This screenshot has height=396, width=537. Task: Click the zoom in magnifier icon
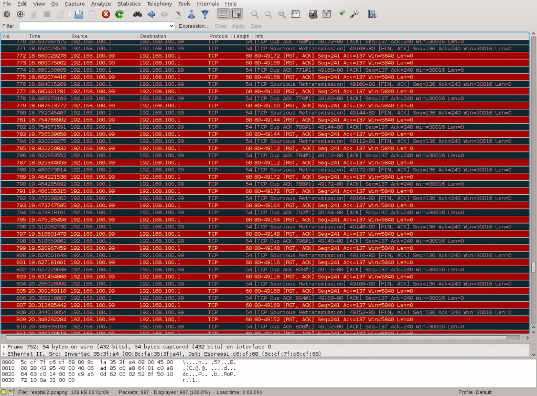tap(255, 14)
